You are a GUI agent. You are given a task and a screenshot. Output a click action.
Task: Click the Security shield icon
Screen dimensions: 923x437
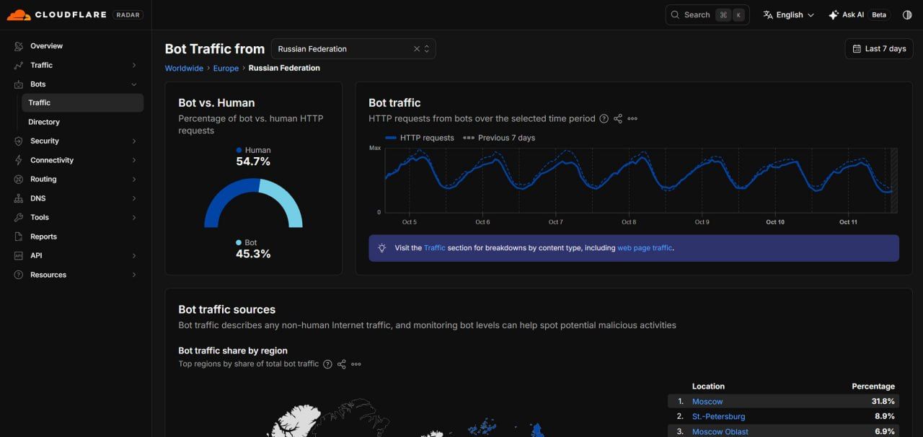click(18, 141)
